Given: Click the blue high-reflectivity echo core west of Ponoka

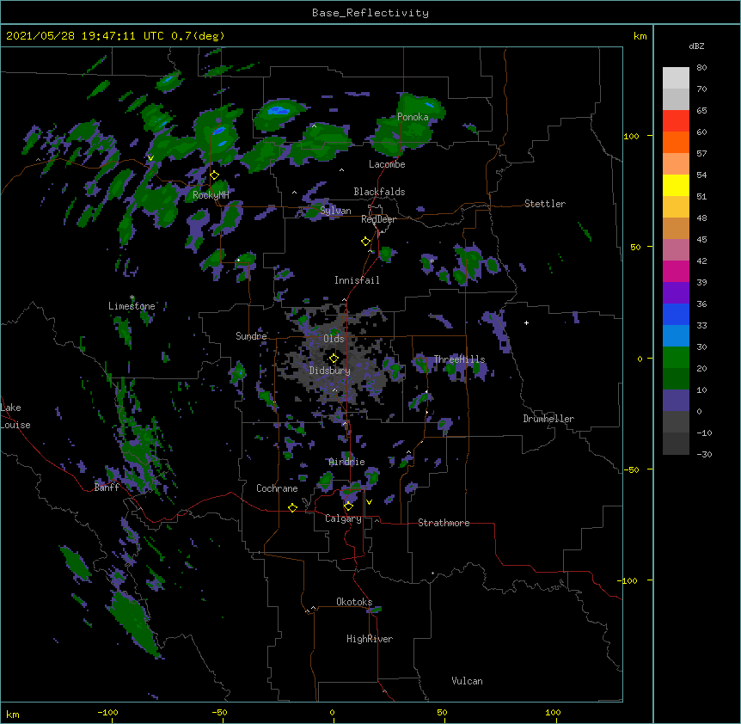Looking at the screenshot, I should pos(279,111).
